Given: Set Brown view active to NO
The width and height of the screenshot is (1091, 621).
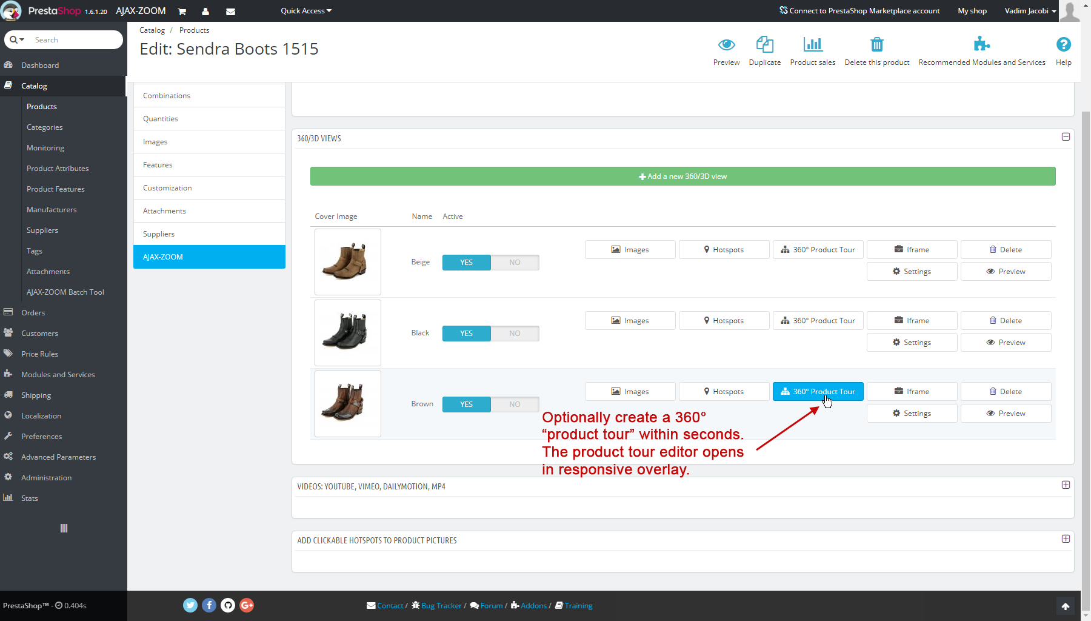Looking at the screenshot, I should (x=515, y=404).
